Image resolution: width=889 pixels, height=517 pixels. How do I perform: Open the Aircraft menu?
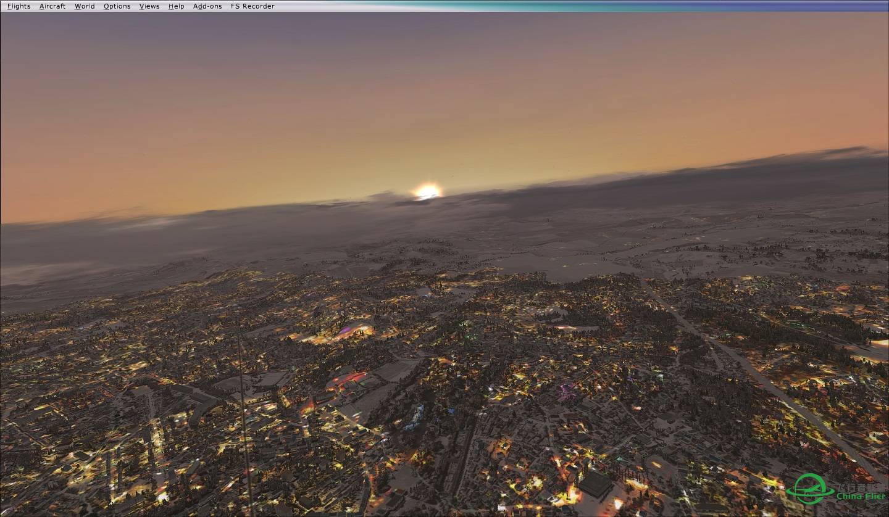tap(52, 6)
